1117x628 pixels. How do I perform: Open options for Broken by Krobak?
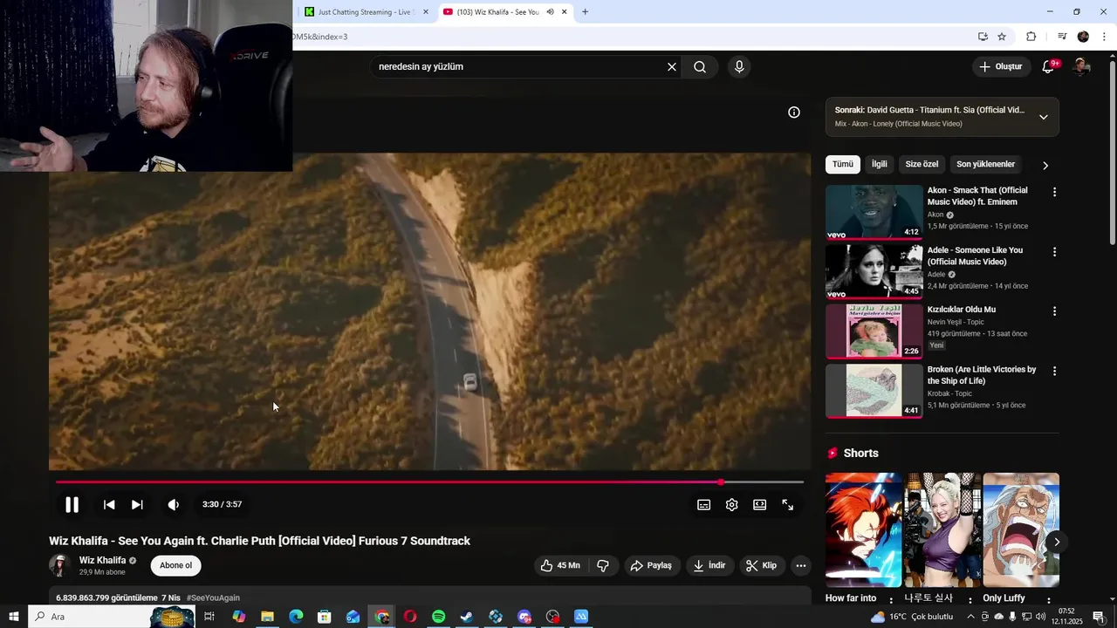(1054, 371)
